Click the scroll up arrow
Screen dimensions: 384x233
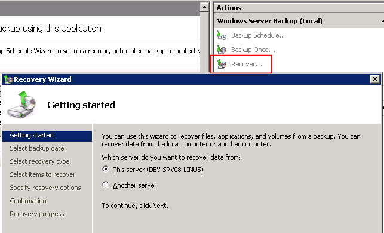(x=204, y=7)
